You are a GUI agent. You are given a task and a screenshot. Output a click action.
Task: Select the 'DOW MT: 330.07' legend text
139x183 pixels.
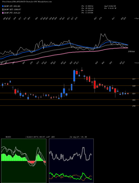pyautogui.click(x=13, y=10)
